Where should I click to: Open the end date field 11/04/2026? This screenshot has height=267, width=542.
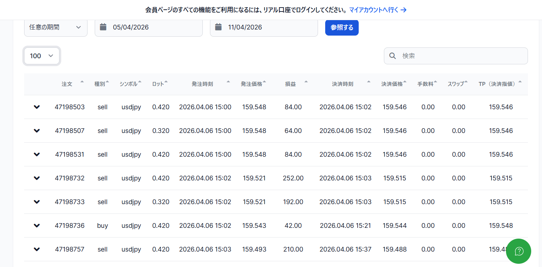pos(264,27)
